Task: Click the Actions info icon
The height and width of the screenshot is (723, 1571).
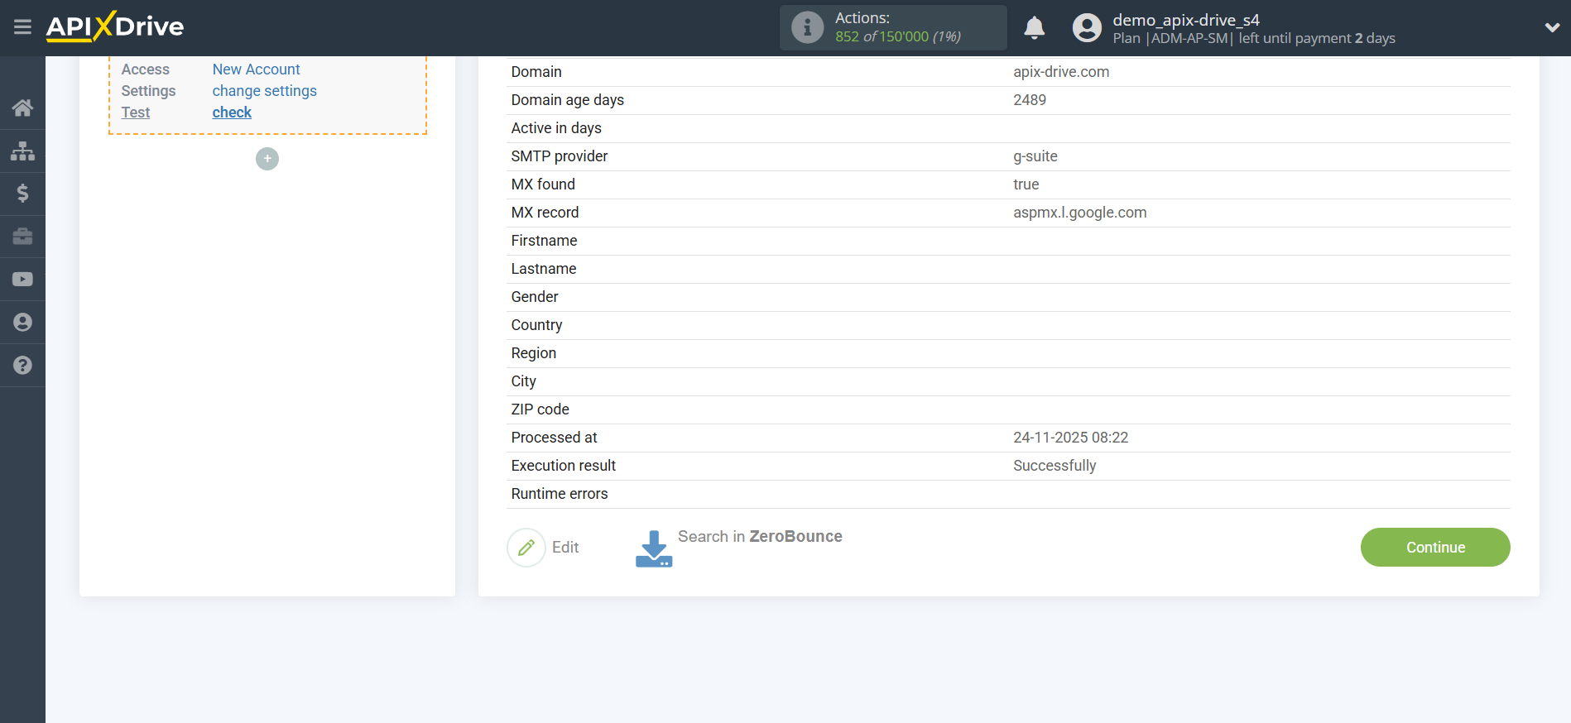Action: pyautogui.click(x=807, y=27)
